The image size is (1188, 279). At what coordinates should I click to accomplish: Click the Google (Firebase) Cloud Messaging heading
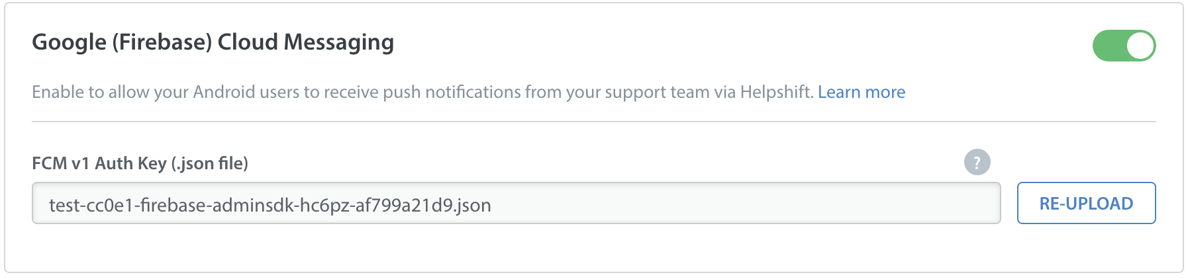coord(213,42)
